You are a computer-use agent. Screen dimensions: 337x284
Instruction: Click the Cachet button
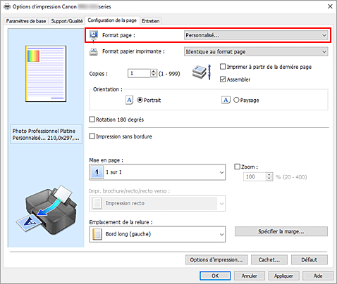(269, 260)
